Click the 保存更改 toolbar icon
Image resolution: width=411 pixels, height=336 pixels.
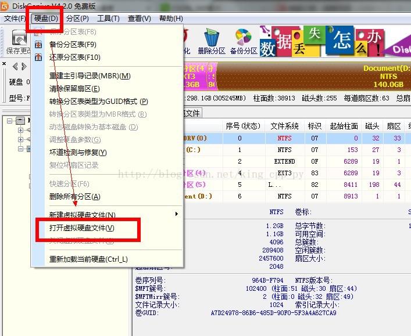point(19,42)
